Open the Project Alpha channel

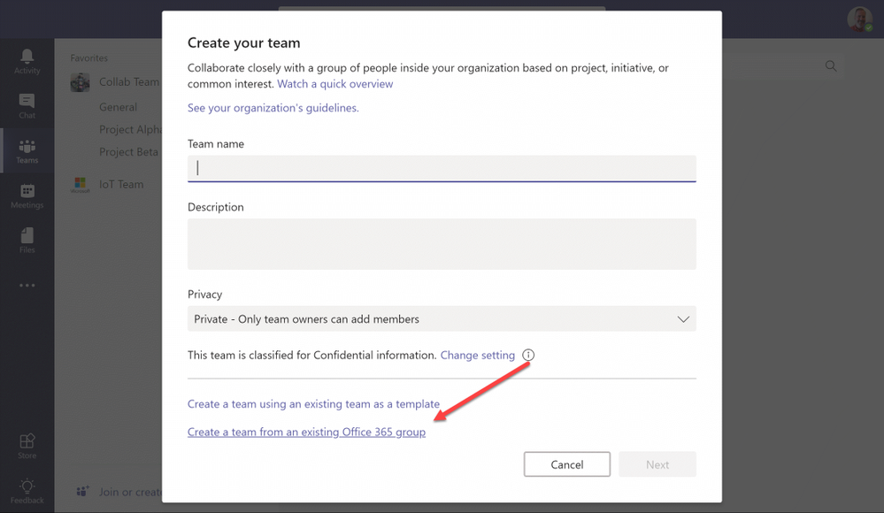pos(130,130)
